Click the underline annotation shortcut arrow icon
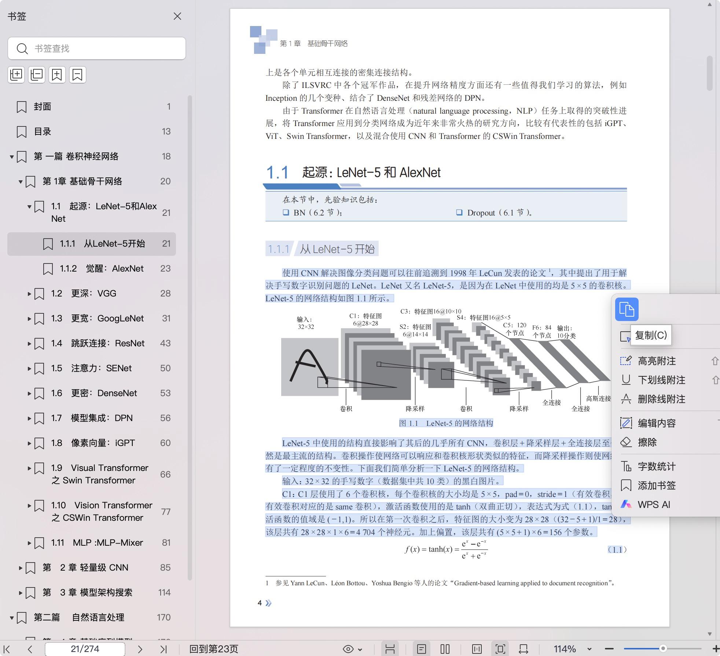 (715, 380)
